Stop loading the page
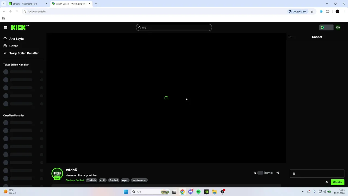 pos(17,11)
